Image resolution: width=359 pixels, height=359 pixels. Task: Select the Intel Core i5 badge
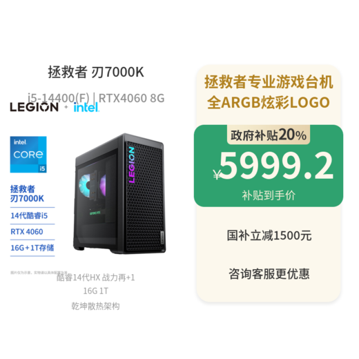(x=28, y=155)
